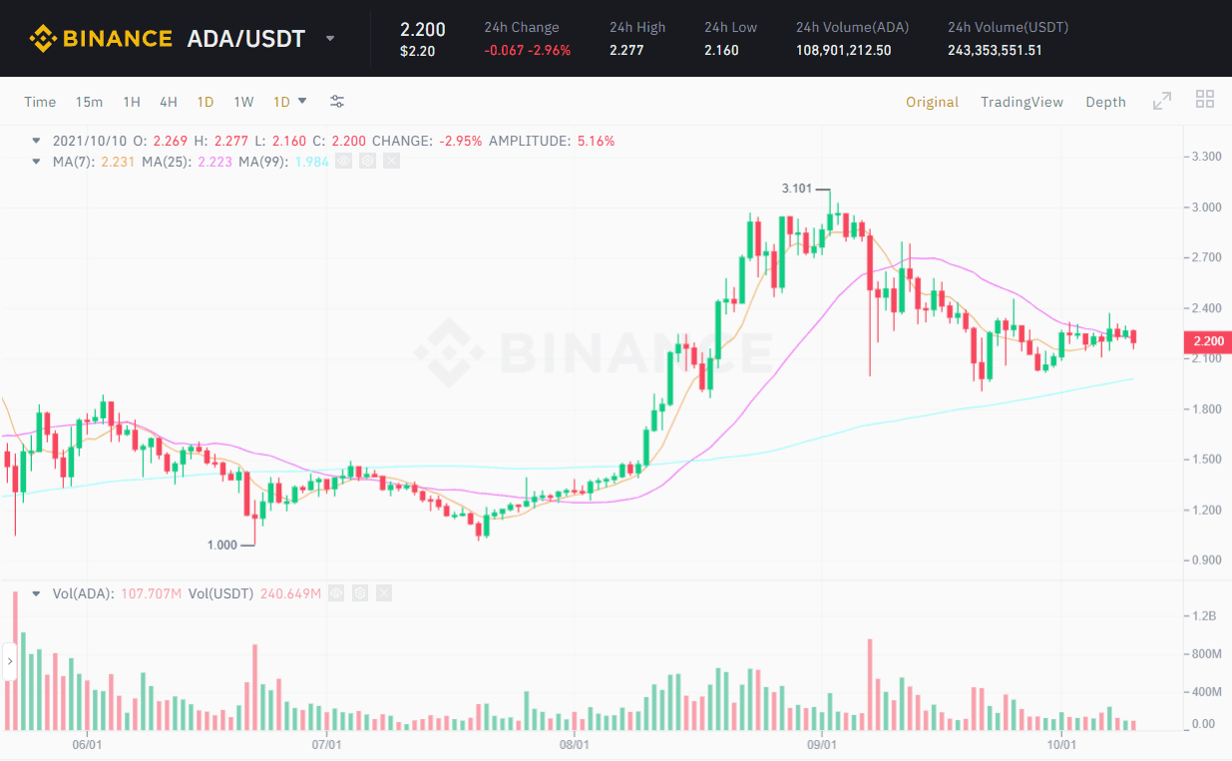Select the 4H interval

pyautogui.click(x=169, y=102)
